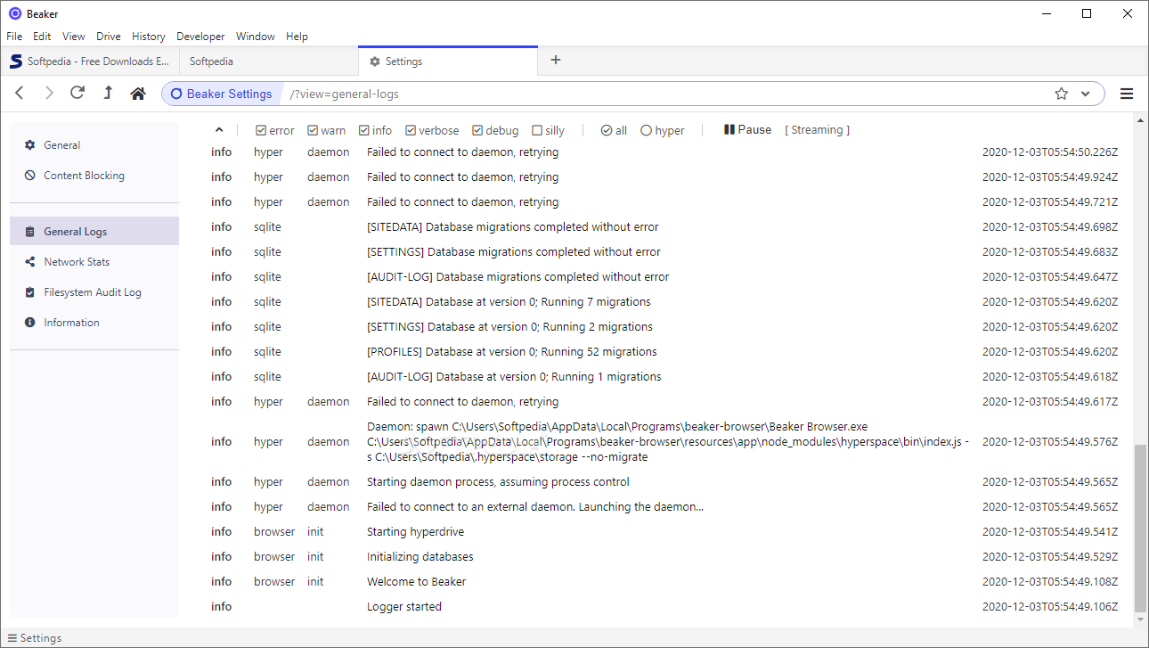Click the status bar Settings list icon

tap(12, 638)
